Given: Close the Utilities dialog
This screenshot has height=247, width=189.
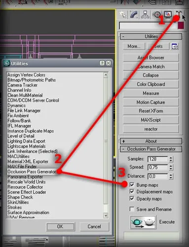Looking at the screenshot, I should click(x=109, y=63).
